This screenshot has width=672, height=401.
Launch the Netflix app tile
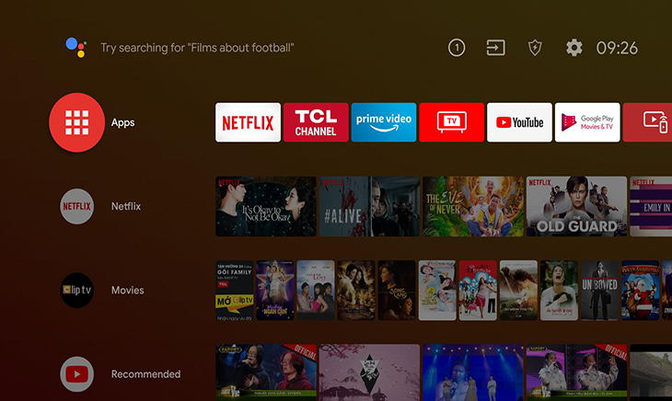[x=249, y=122]
